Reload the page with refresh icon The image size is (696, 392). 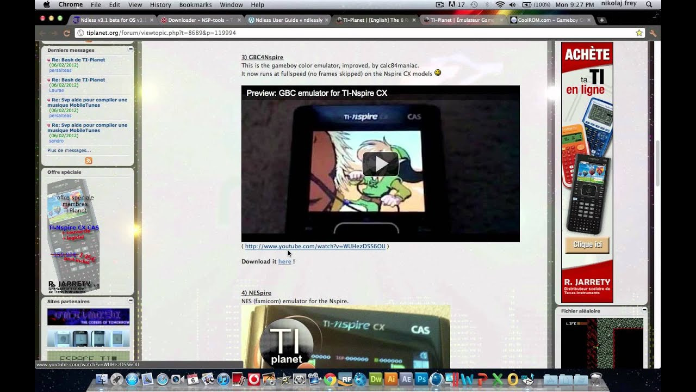[66, 33]
